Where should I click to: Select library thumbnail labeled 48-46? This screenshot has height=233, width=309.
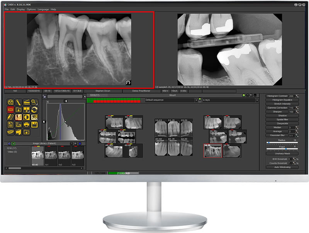tap(37, 156)
